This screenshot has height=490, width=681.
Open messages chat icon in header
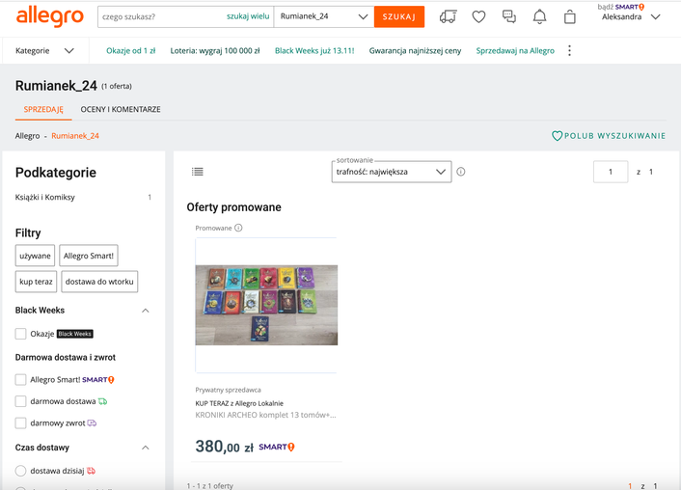(x=509, y=16)
